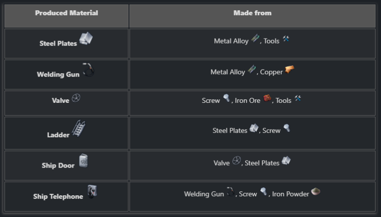Click the Valve wheel icon beside Valve label
The image size is (381, 217).
(x=76, y=98)
